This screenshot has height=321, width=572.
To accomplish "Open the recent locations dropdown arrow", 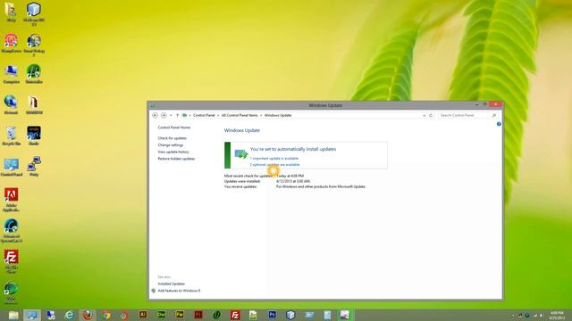I will (x=171, y=115).
